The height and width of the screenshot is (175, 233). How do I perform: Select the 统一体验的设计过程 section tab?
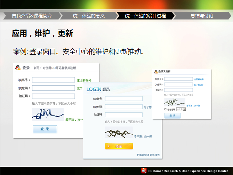click(145, 16)
